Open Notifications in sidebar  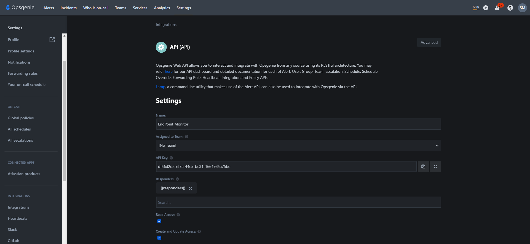coord(19,62)
